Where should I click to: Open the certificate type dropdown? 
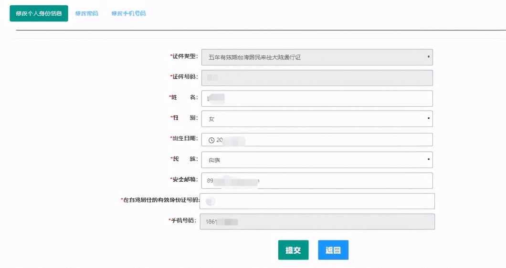click(317, 57)
